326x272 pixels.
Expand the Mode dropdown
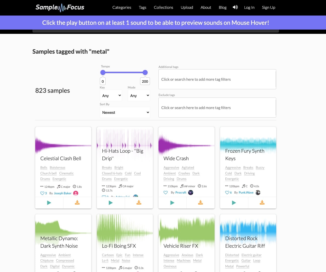click(x=139, y=96)
